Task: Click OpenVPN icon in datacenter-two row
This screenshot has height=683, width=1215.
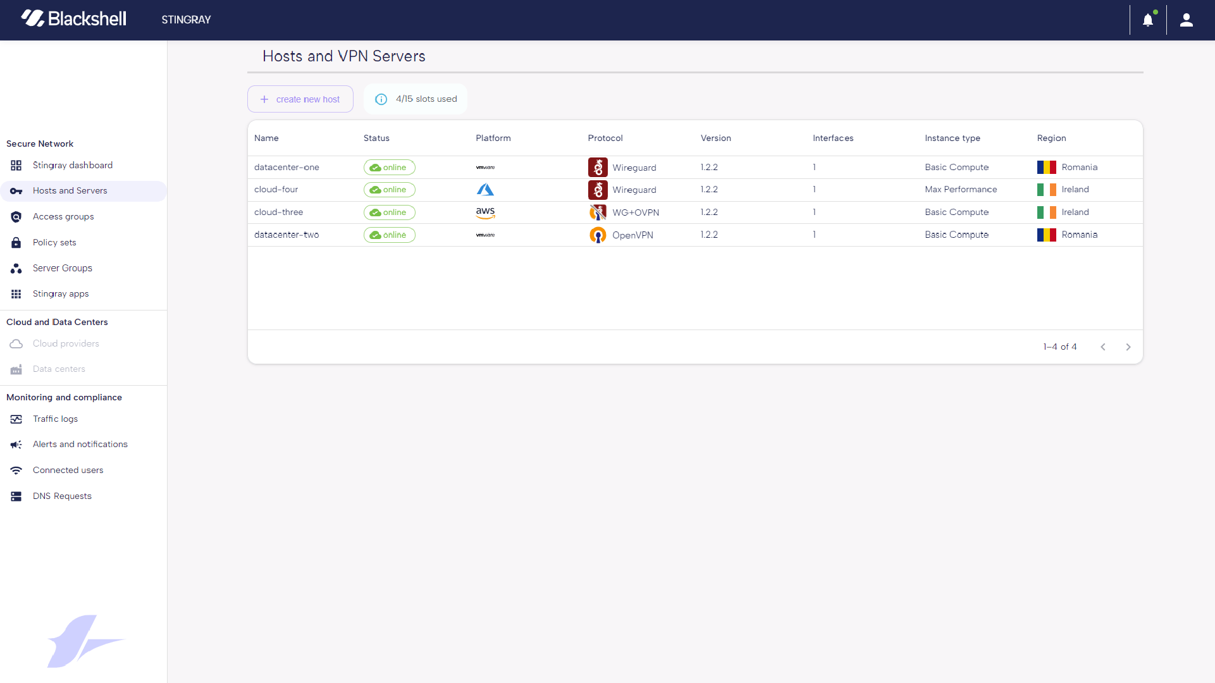Action: click(x=598, y=235)
